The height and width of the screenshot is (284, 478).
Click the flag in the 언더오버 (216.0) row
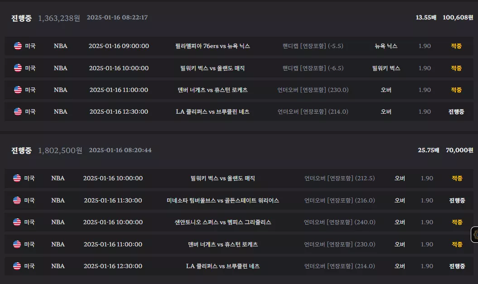(x=17, y=200)
